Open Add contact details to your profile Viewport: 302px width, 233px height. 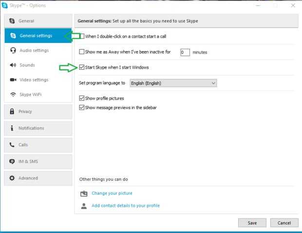coord(126,206)
